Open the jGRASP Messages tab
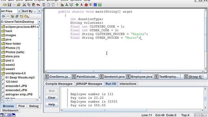208x117 pixels. [89, 84]
